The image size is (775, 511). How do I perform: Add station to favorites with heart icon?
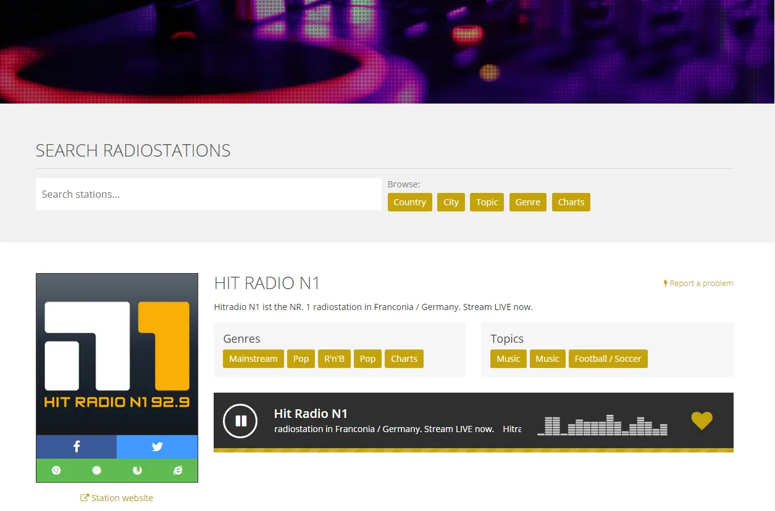(702, 420)
